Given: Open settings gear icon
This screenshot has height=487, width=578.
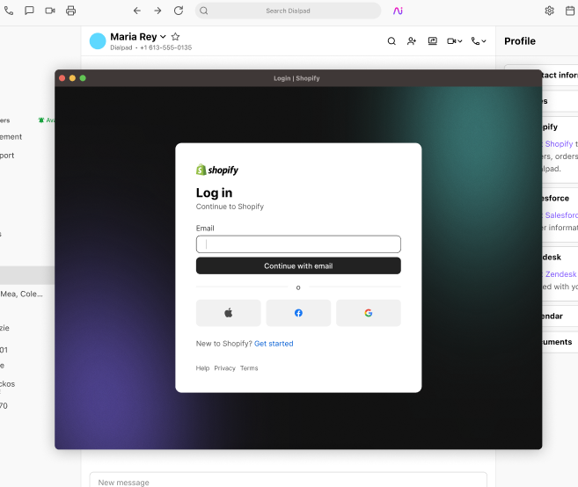Looking at the screenshot, I should 549,11.
